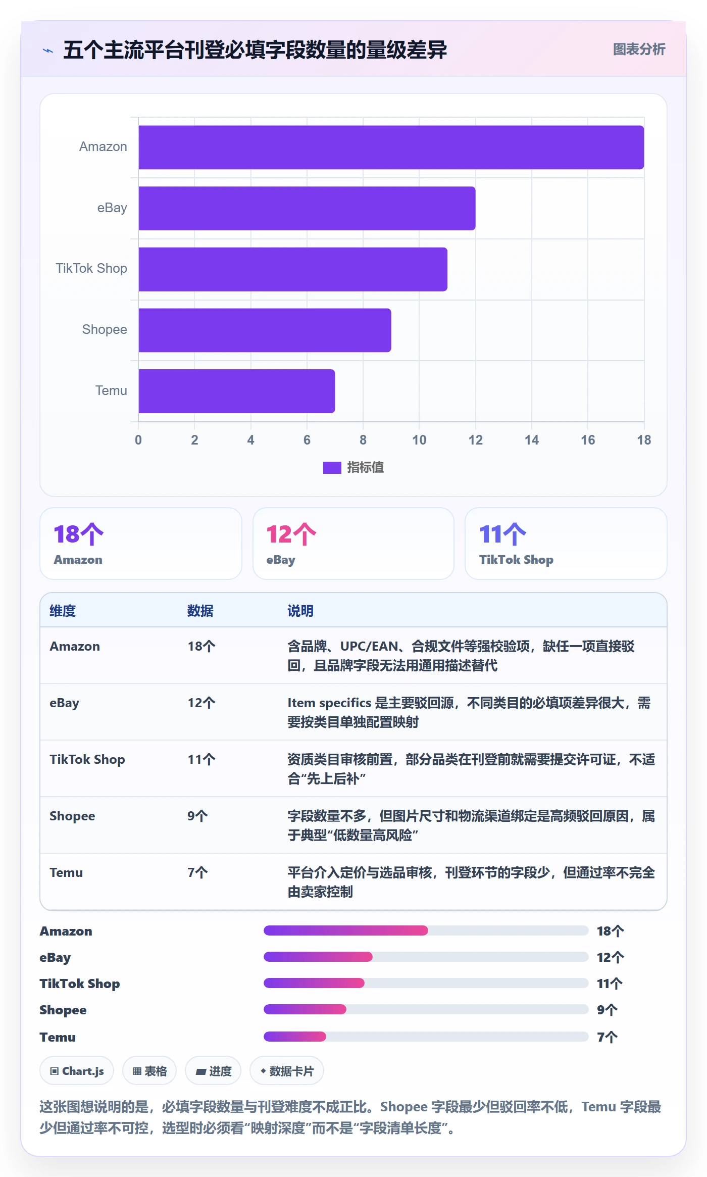Select the eBay cell in the table
Viewport: 707px width, 1177px height.
pos(64,703)
